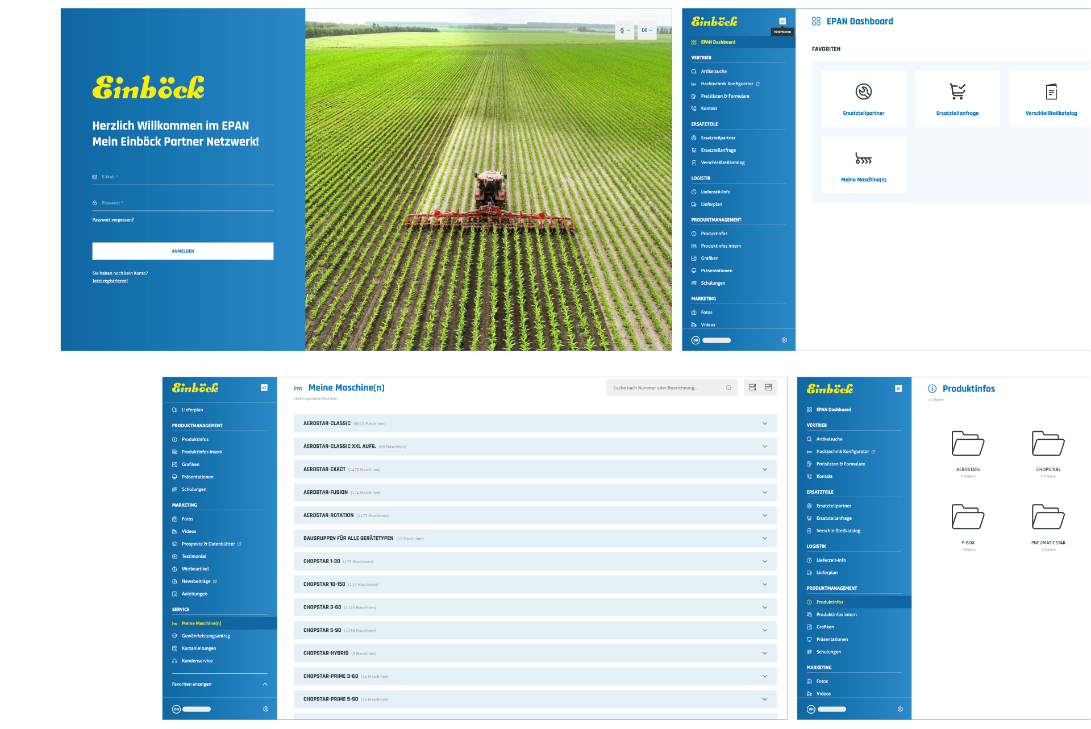
Task: Click the Lieferzeit-Info clock icon in the Produktinfos sidebar
Action: pyautogui.click(x=809, y=560)
